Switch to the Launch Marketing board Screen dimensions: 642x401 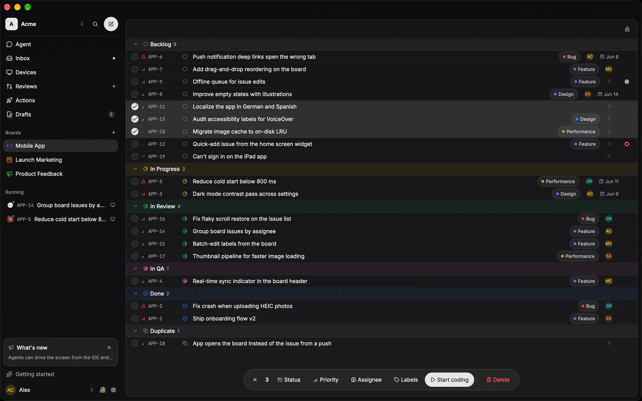(61, 160)
